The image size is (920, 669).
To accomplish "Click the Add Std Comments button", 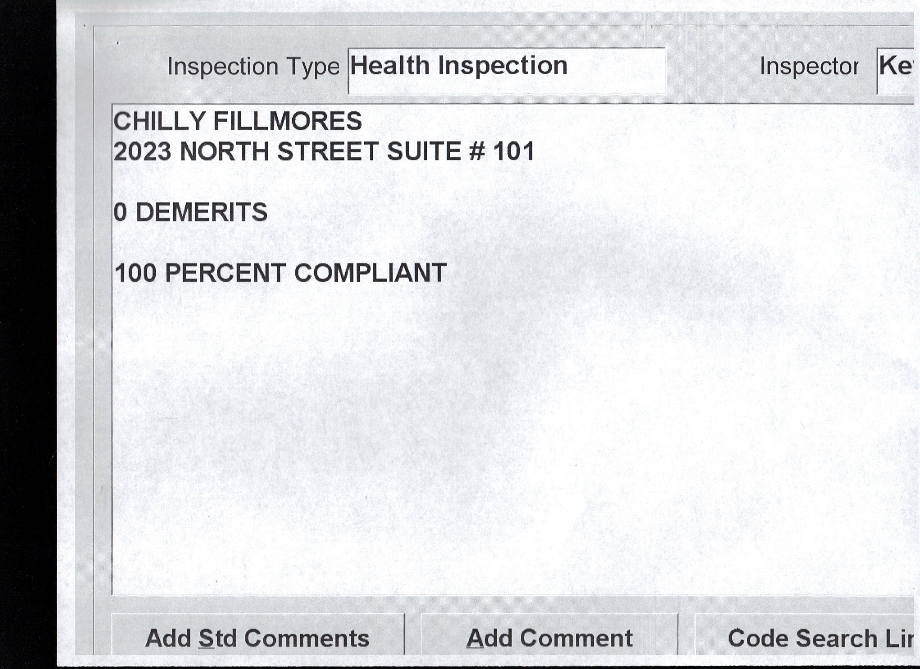I will coord(257,638).
